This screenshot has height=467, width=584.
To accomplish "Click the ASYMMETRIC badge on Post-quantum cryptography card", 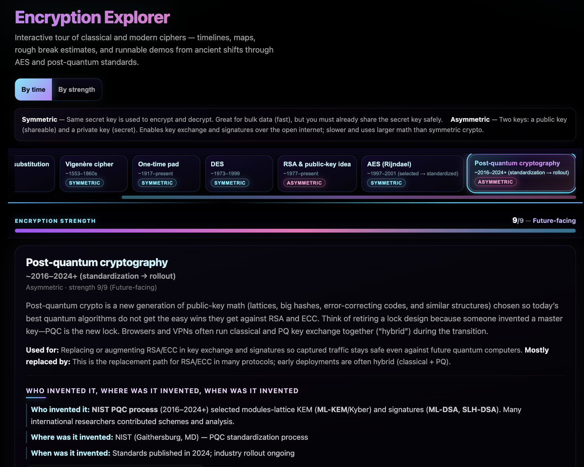I will pyautogui.click(x=496, y=182).
